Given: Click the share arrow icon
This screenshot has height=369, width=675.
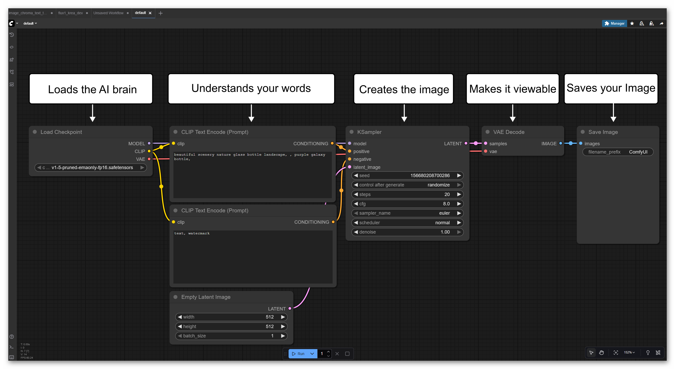Looking at the screenshot, I should point(661,24).
